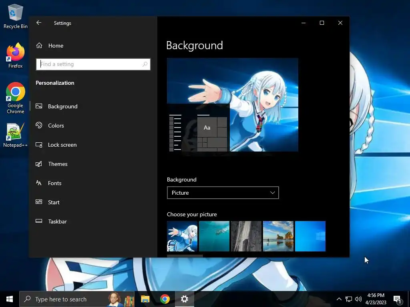Click the Lock screen icon in sidebar
410x307 pixels.
(x=39, y=145)
